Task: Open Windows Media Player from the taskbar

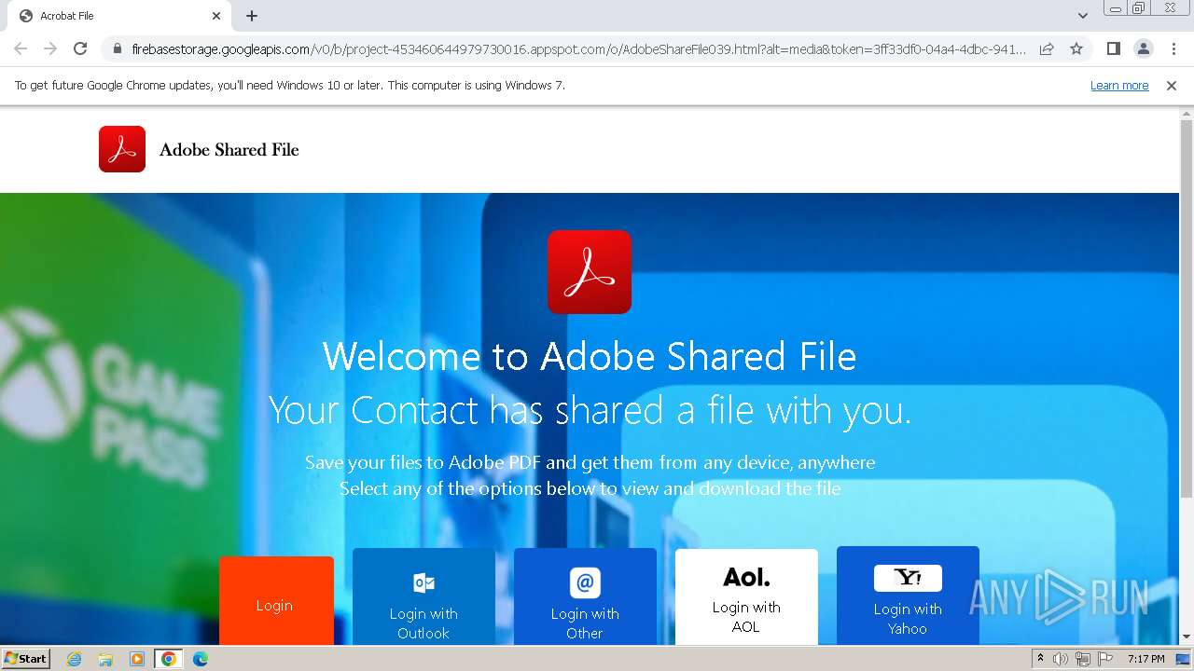Action: [x=137, y=659]
